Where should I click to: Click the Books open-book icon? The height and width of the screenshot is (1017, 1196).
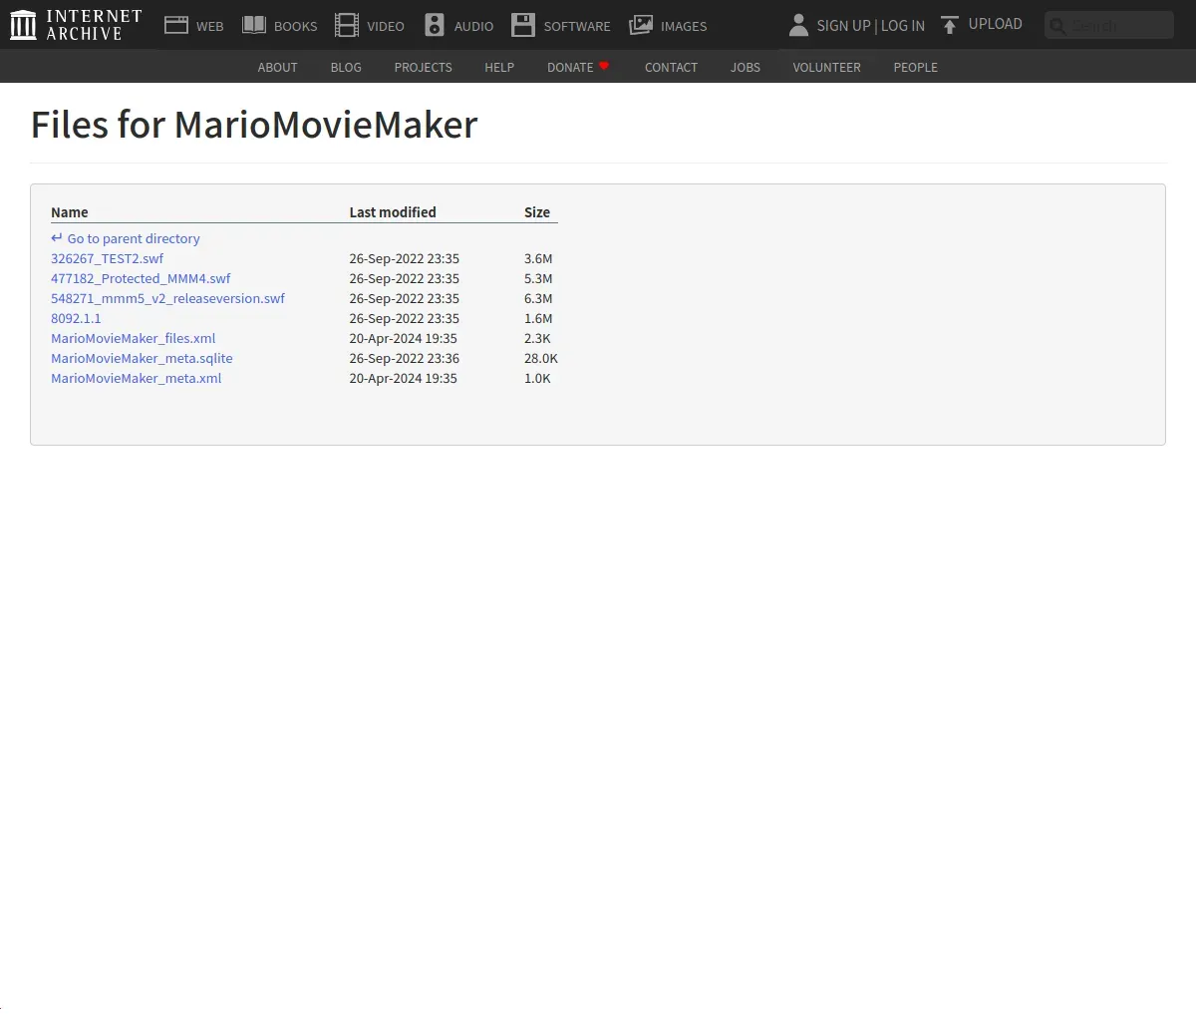[x=254, y=25]
